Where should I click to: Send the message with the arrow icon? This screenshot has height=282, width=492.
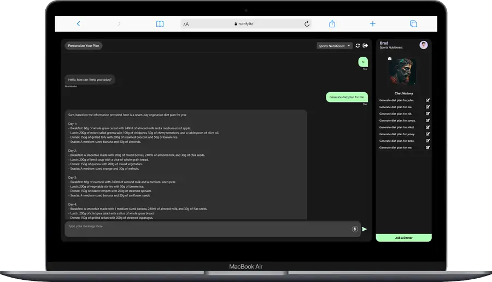click(365, 229)
